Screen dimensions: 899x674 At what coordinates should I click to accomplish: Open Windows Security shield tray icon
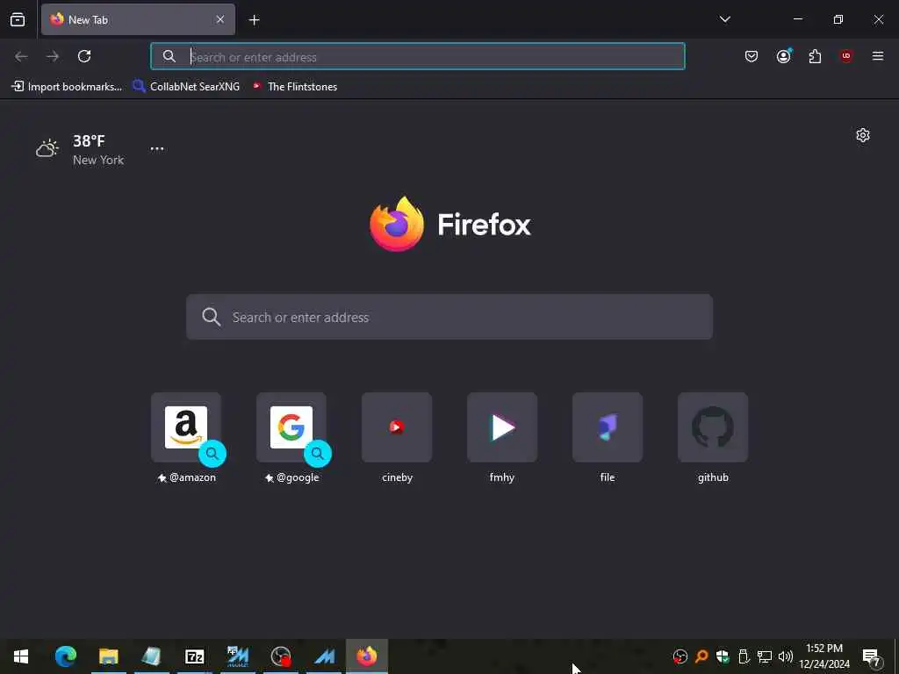coord(723,656)
